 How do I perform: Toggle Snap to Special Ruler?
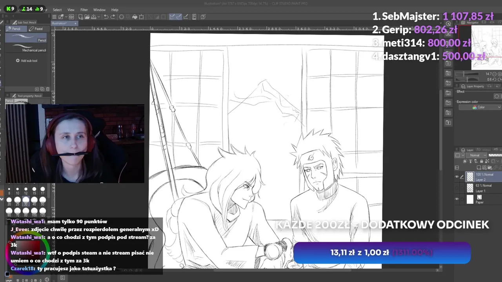click(x=178, y=16)
